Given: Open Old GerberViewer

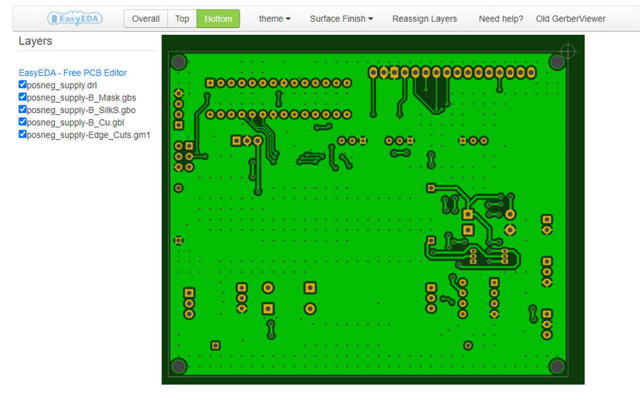Looking at the screenshot, I should [x=571, y=19].
